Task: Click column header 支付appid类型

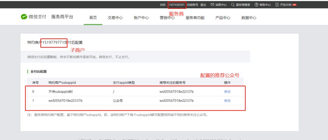Action: [124, 83]
